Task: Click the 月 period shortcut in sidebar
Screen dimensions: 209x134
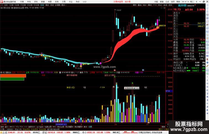Action: pos(207,100)
